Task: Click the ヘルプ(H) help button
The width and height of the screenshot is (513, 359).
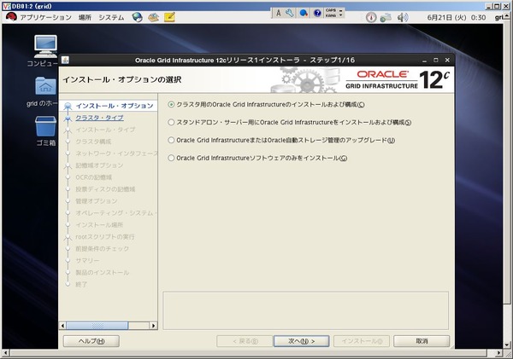Action: (x=91, y=341)
